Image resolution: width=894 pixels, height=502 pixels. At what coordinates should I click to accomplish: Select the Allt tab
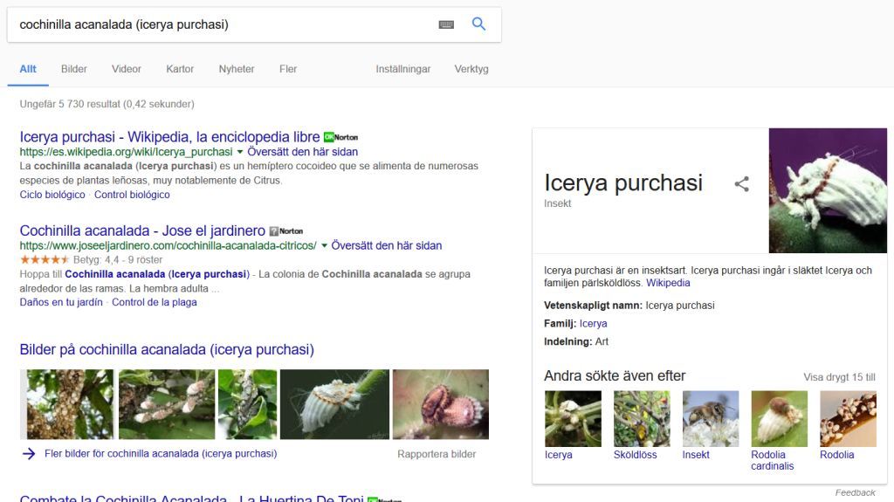pos(28,69)
